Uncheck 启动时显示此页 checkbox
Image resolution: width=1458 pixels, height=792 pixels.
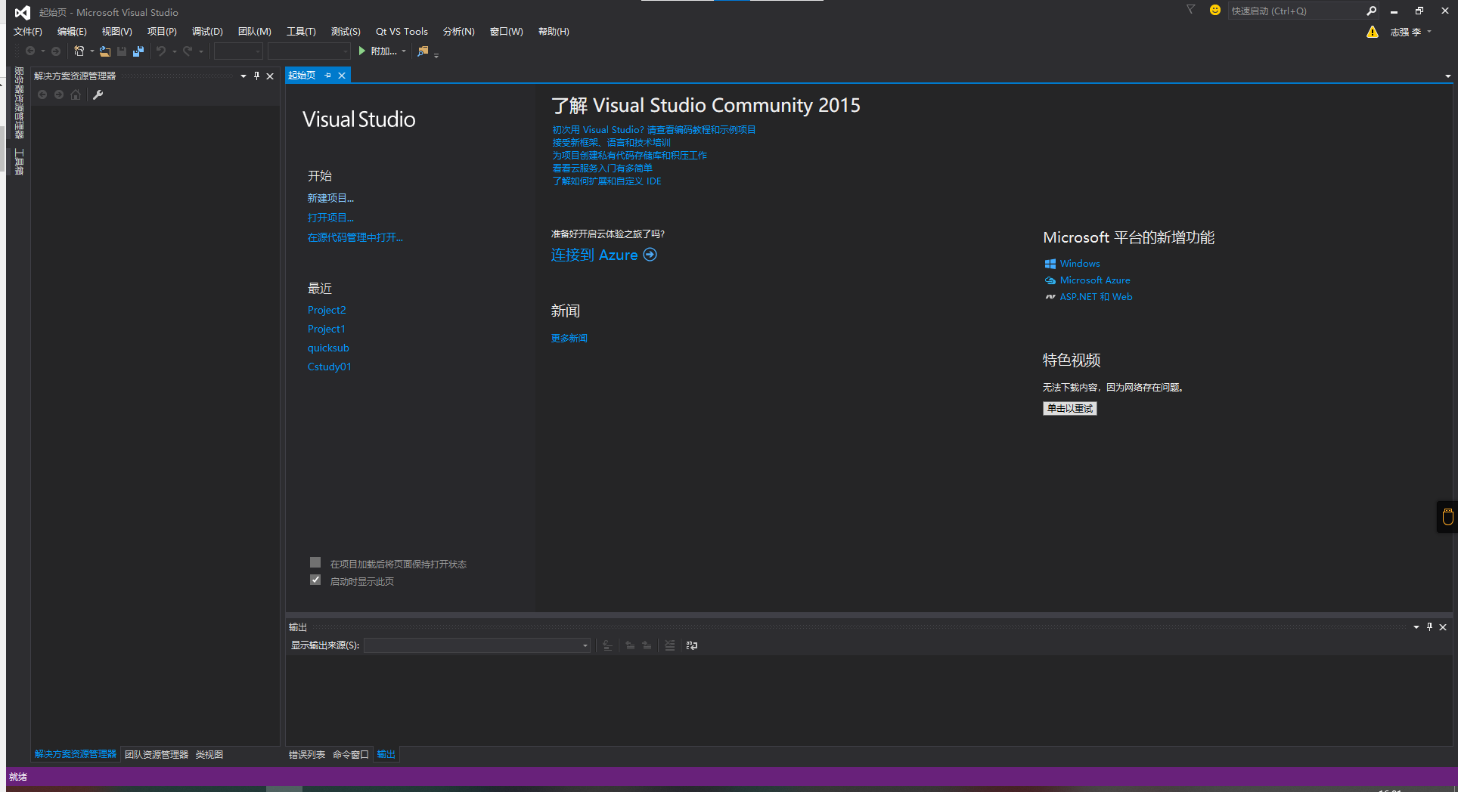coord(315,580)
